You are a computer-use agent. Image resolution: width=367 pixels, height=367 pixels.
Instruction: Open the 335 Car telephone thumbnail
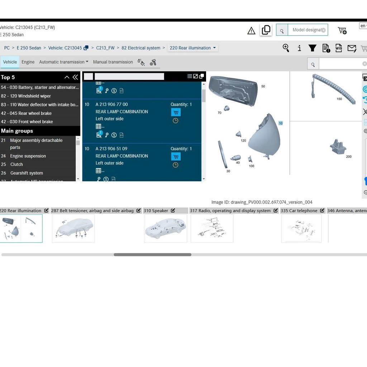click(301, 228)
